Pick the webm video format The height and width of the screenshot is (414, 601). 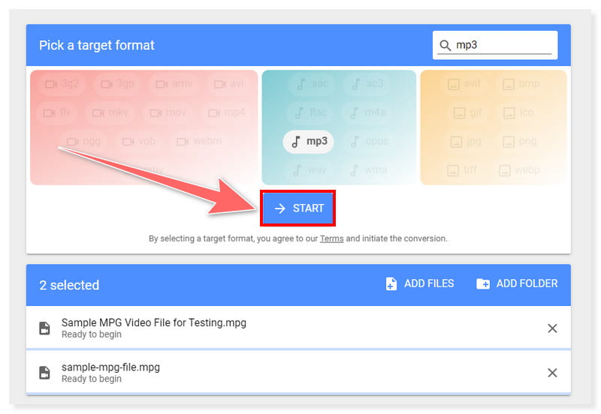click(200, 141)
